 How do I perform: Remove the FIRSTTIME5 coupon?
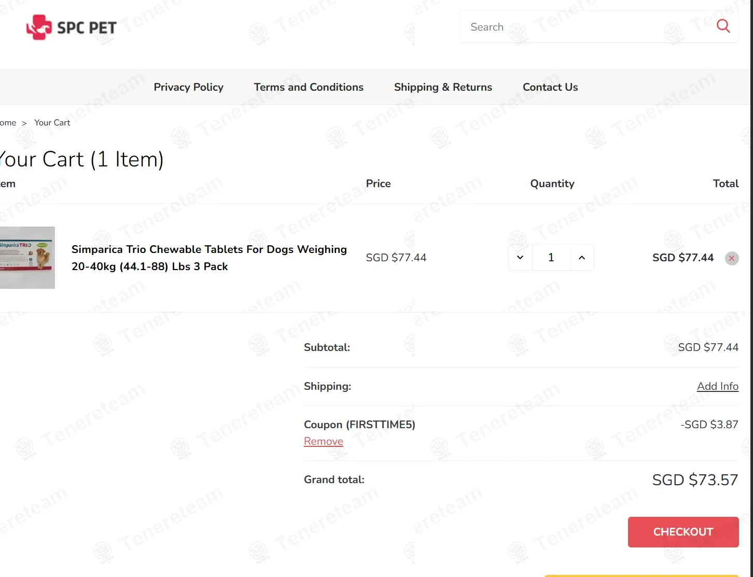[x=324, y=441]
